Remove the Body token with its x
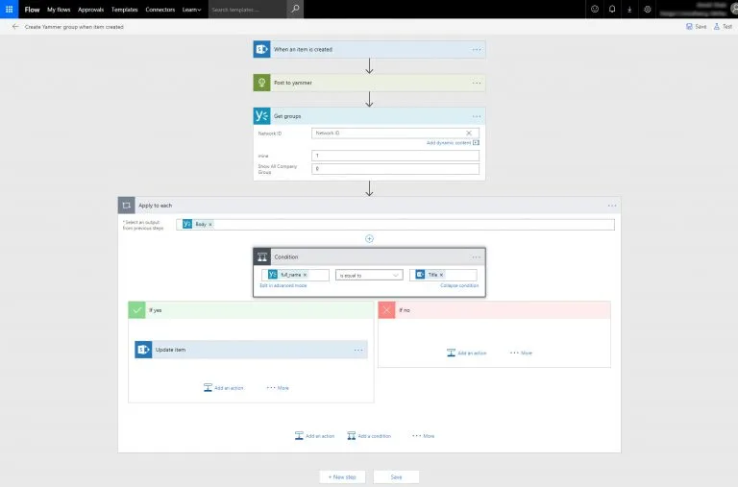This screenshot has height=487, width=738. pos(210,225)
